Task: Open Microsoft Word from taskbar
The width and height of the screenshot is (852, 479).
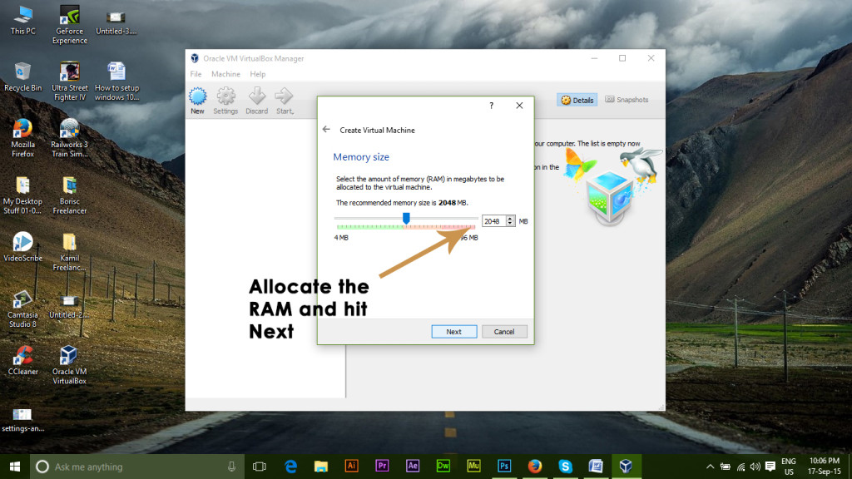Action: (x=596, y=467)
